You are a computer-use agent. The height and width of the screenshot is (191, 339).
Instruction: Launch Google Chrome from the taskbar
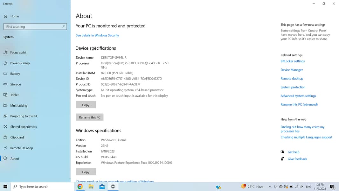(80, 187)
